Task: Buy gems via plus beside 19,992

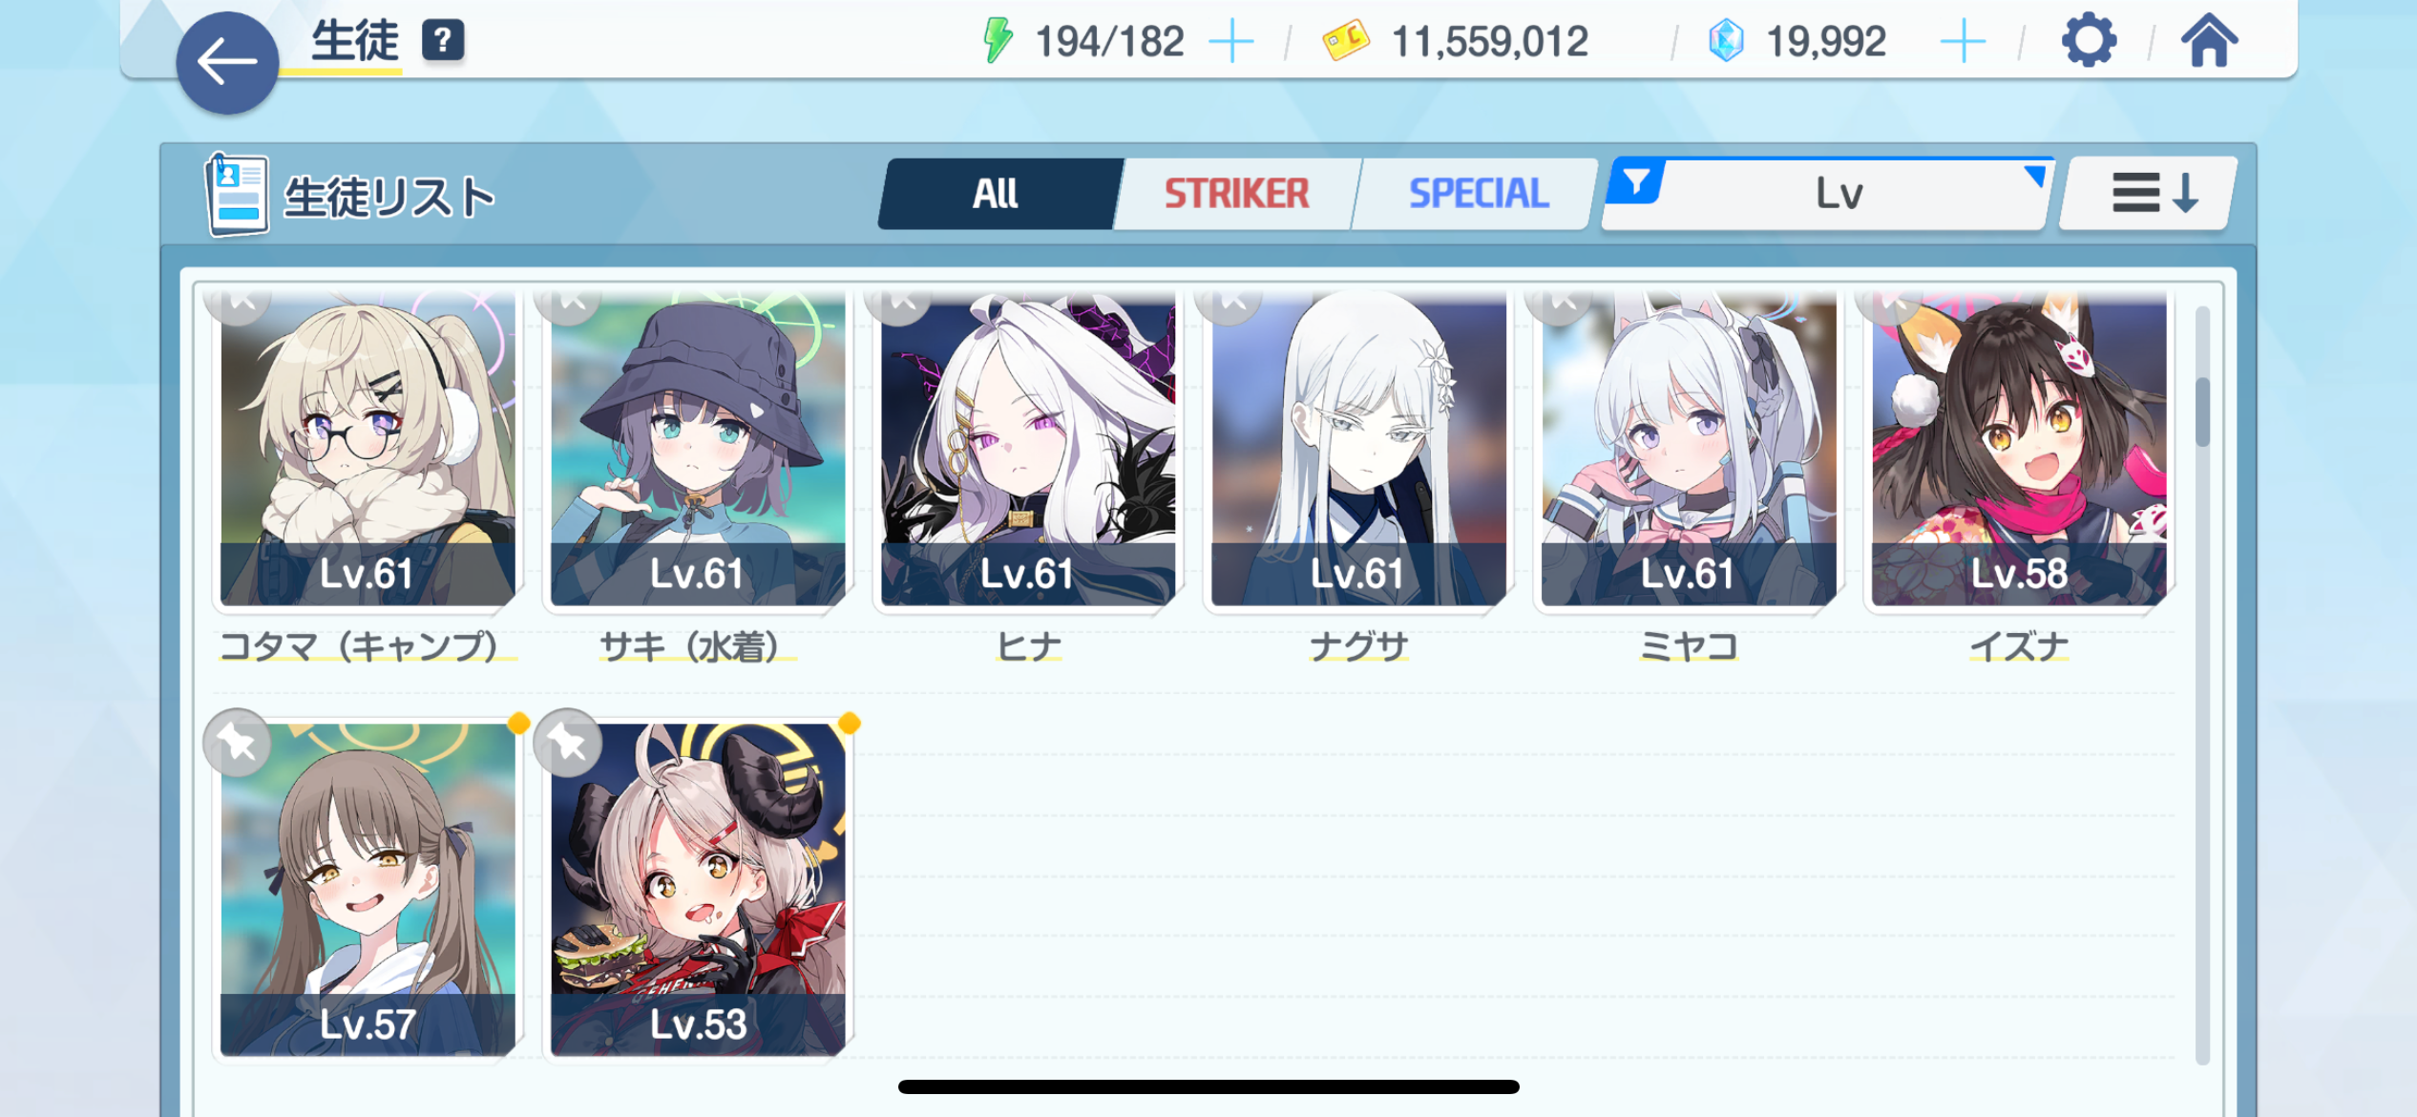Action: pos(1963,42)
